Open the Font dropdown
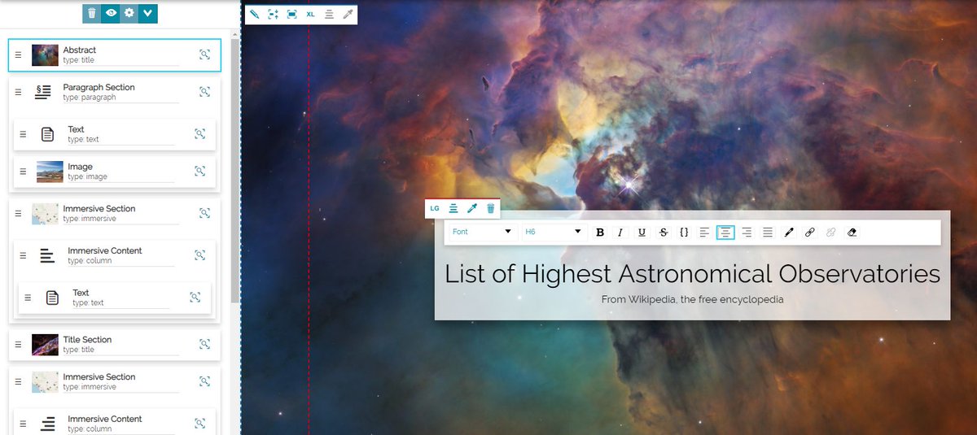This screenshot has width=977, height=435. [482, 232]
